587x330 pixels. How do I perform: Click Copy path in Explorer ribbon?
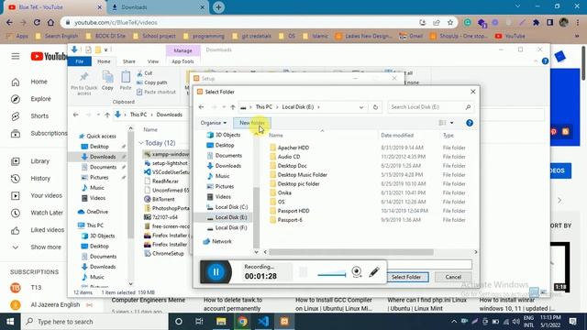tap(152, 82)
